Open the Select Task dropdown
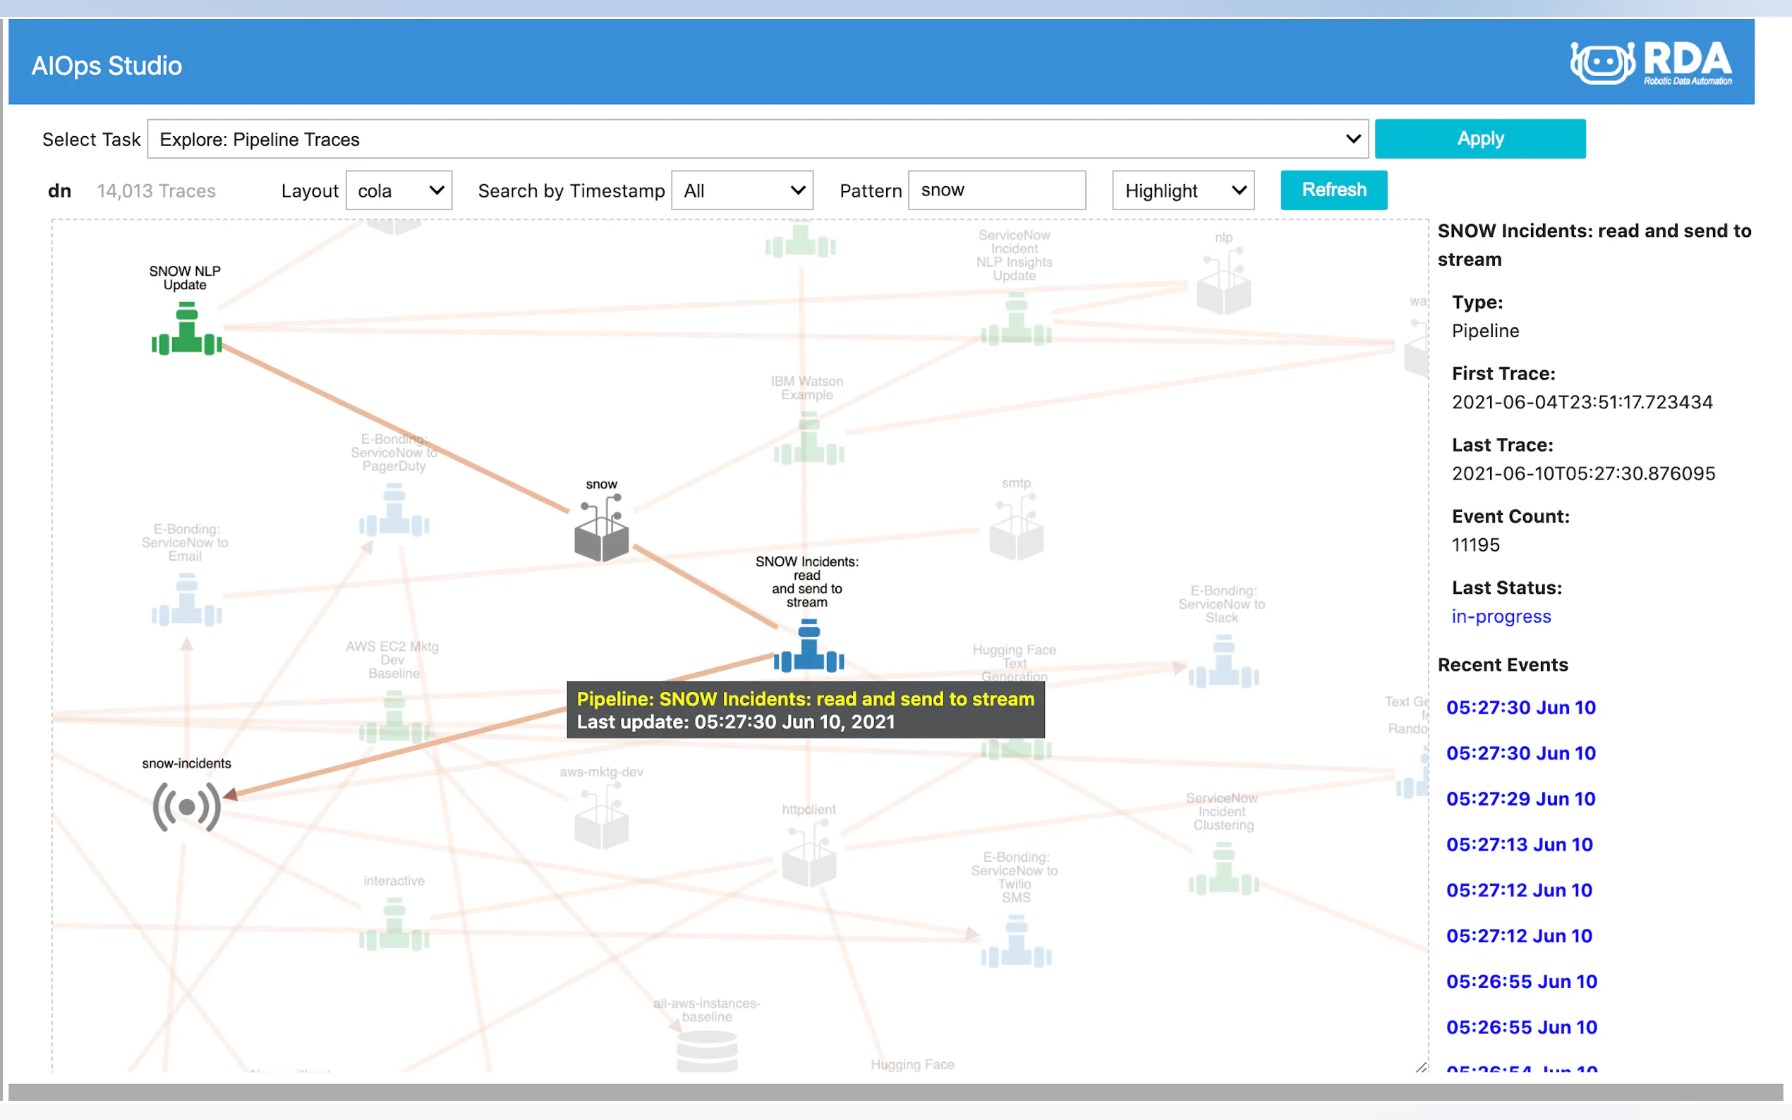1792x1120 pixels. 757,139
